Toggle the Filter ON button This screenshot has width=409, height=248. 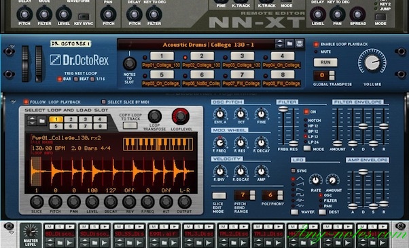(x=306, y=112)
